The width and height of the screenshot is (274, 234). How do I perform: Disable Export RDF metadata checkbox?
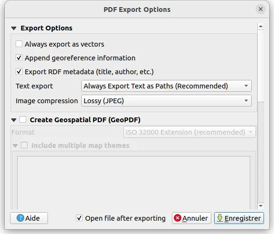coord(19,72)
